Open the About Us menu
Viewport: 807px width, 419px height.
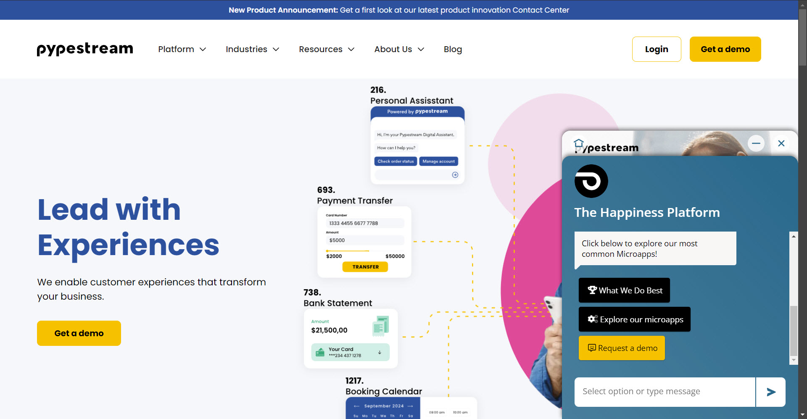399,49
